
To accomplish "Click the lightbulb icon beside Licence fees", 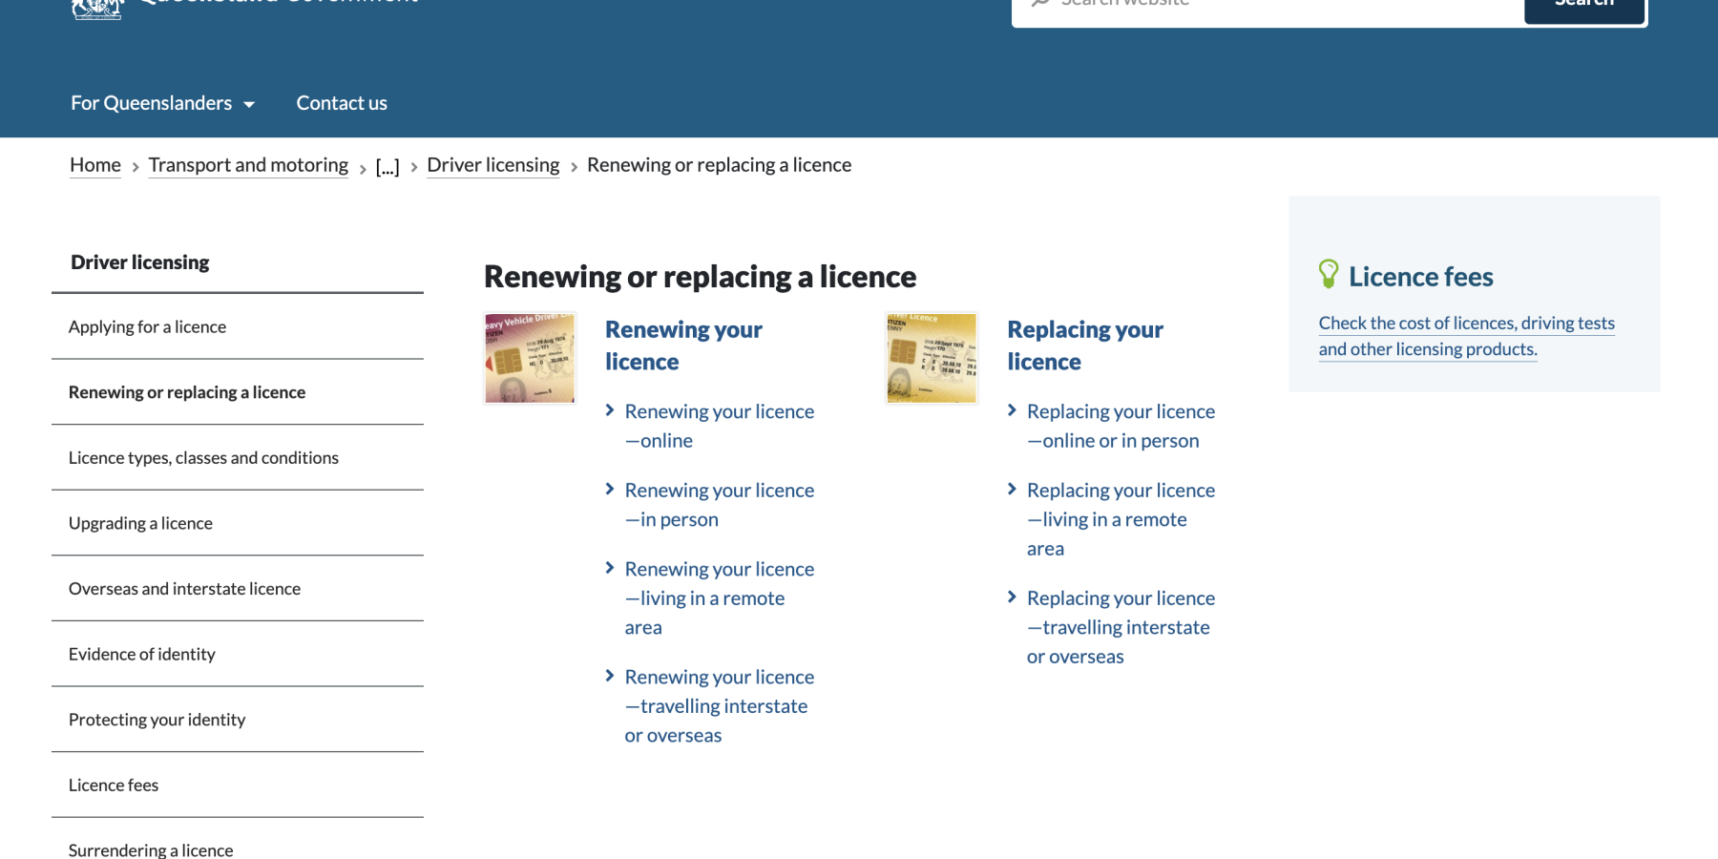I will click(1328, 275).
